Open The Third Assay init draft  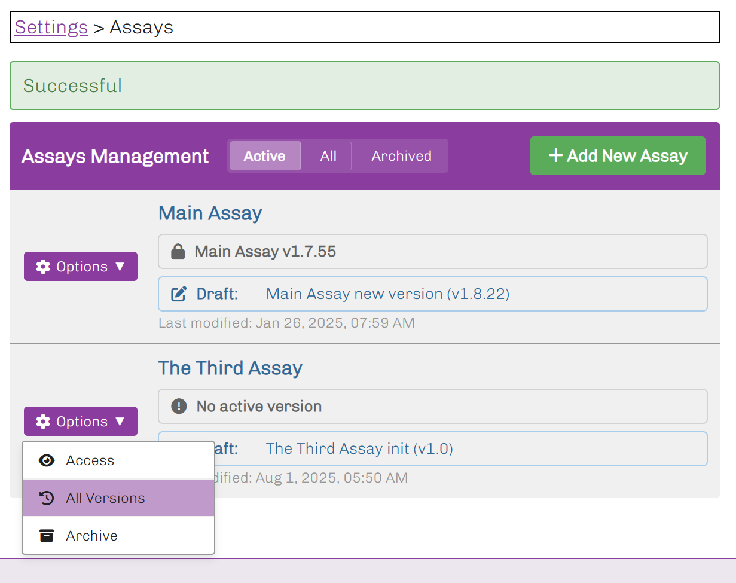(x=359, y=449)
